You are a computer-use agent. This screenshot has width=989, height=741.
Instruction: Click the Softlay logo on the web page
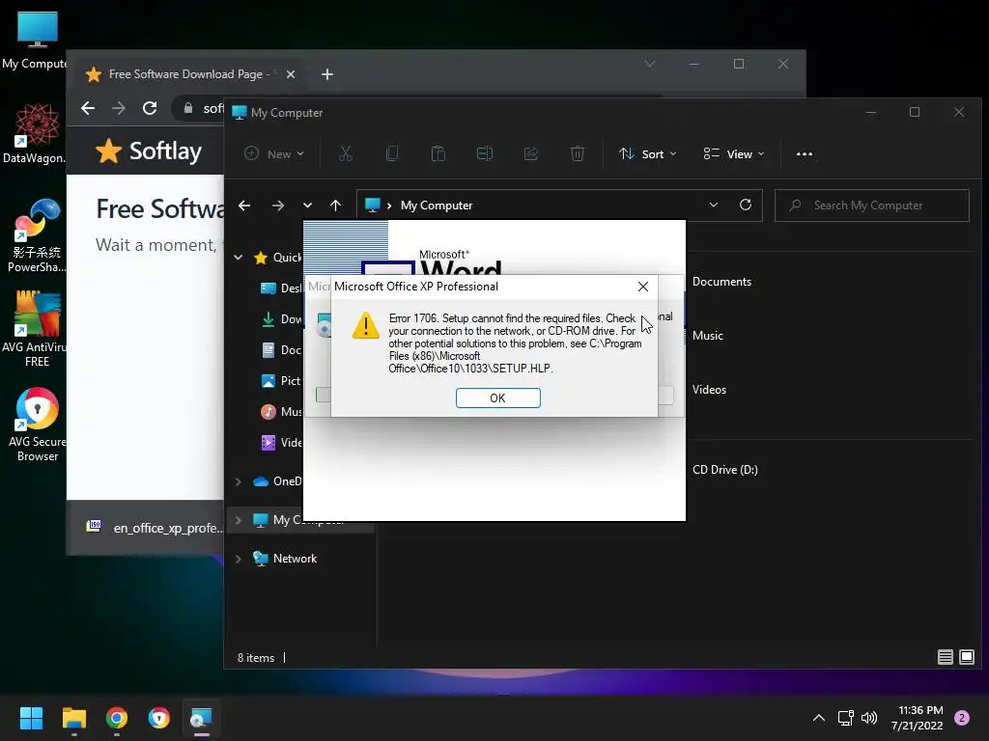point(149,151)
